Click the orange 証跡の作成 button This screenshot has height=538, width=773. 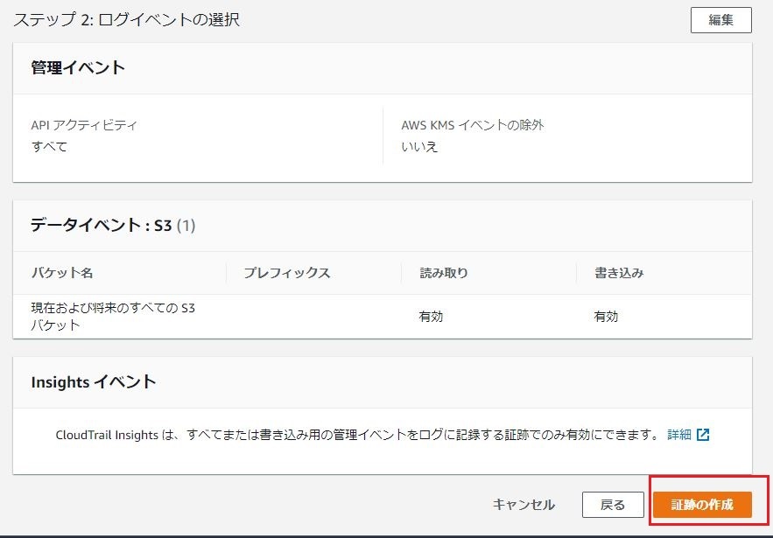pyautogui.click(x=702, y=505)
